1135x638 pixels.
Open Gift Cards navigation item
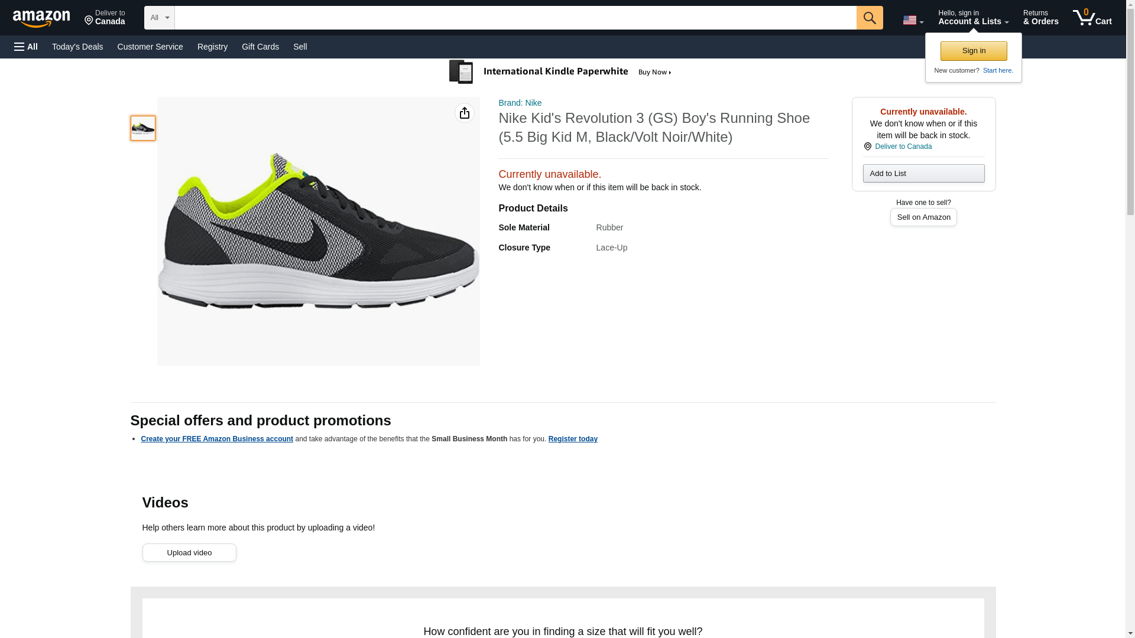pos(260,47)
